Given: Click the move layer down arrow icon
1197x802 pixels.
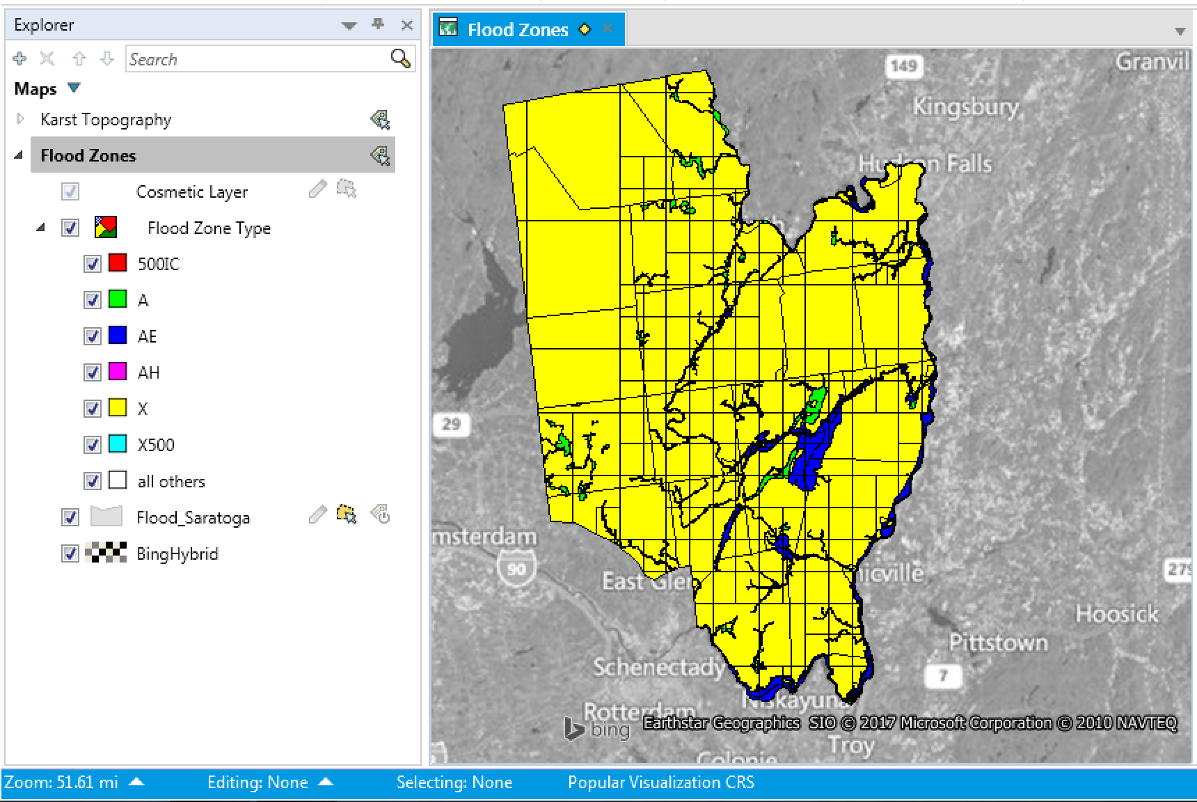Looking at the screenshot, I should pos(108,58).
